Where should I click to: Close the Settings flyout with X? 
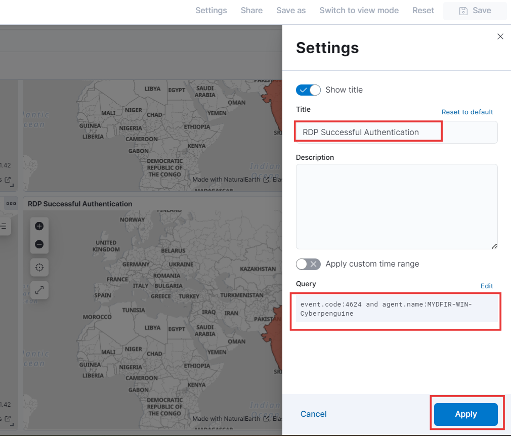[x=500, y=36]
